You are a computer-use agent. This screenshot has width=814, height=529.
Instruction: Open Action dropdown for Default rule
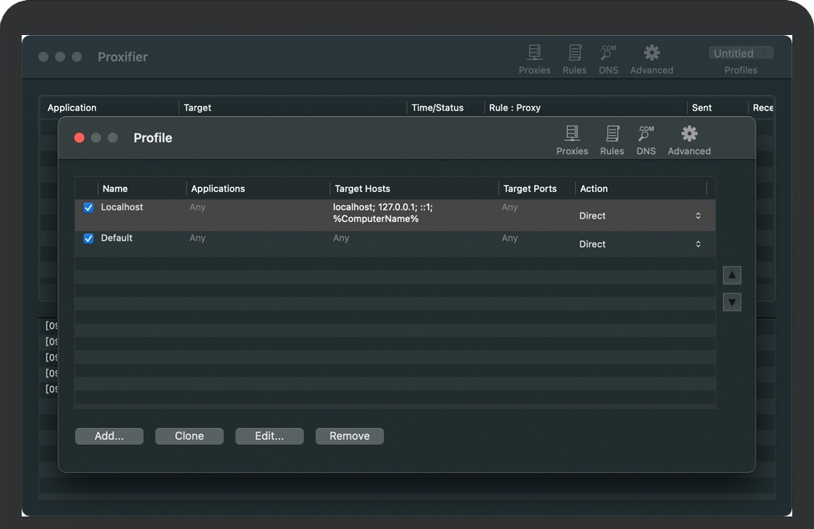(640, 244)
